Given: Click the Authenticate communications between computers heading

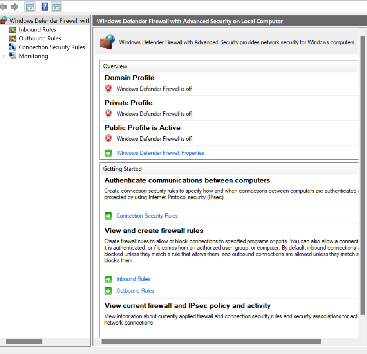Looking at the screenshot, I should [187, 180].
